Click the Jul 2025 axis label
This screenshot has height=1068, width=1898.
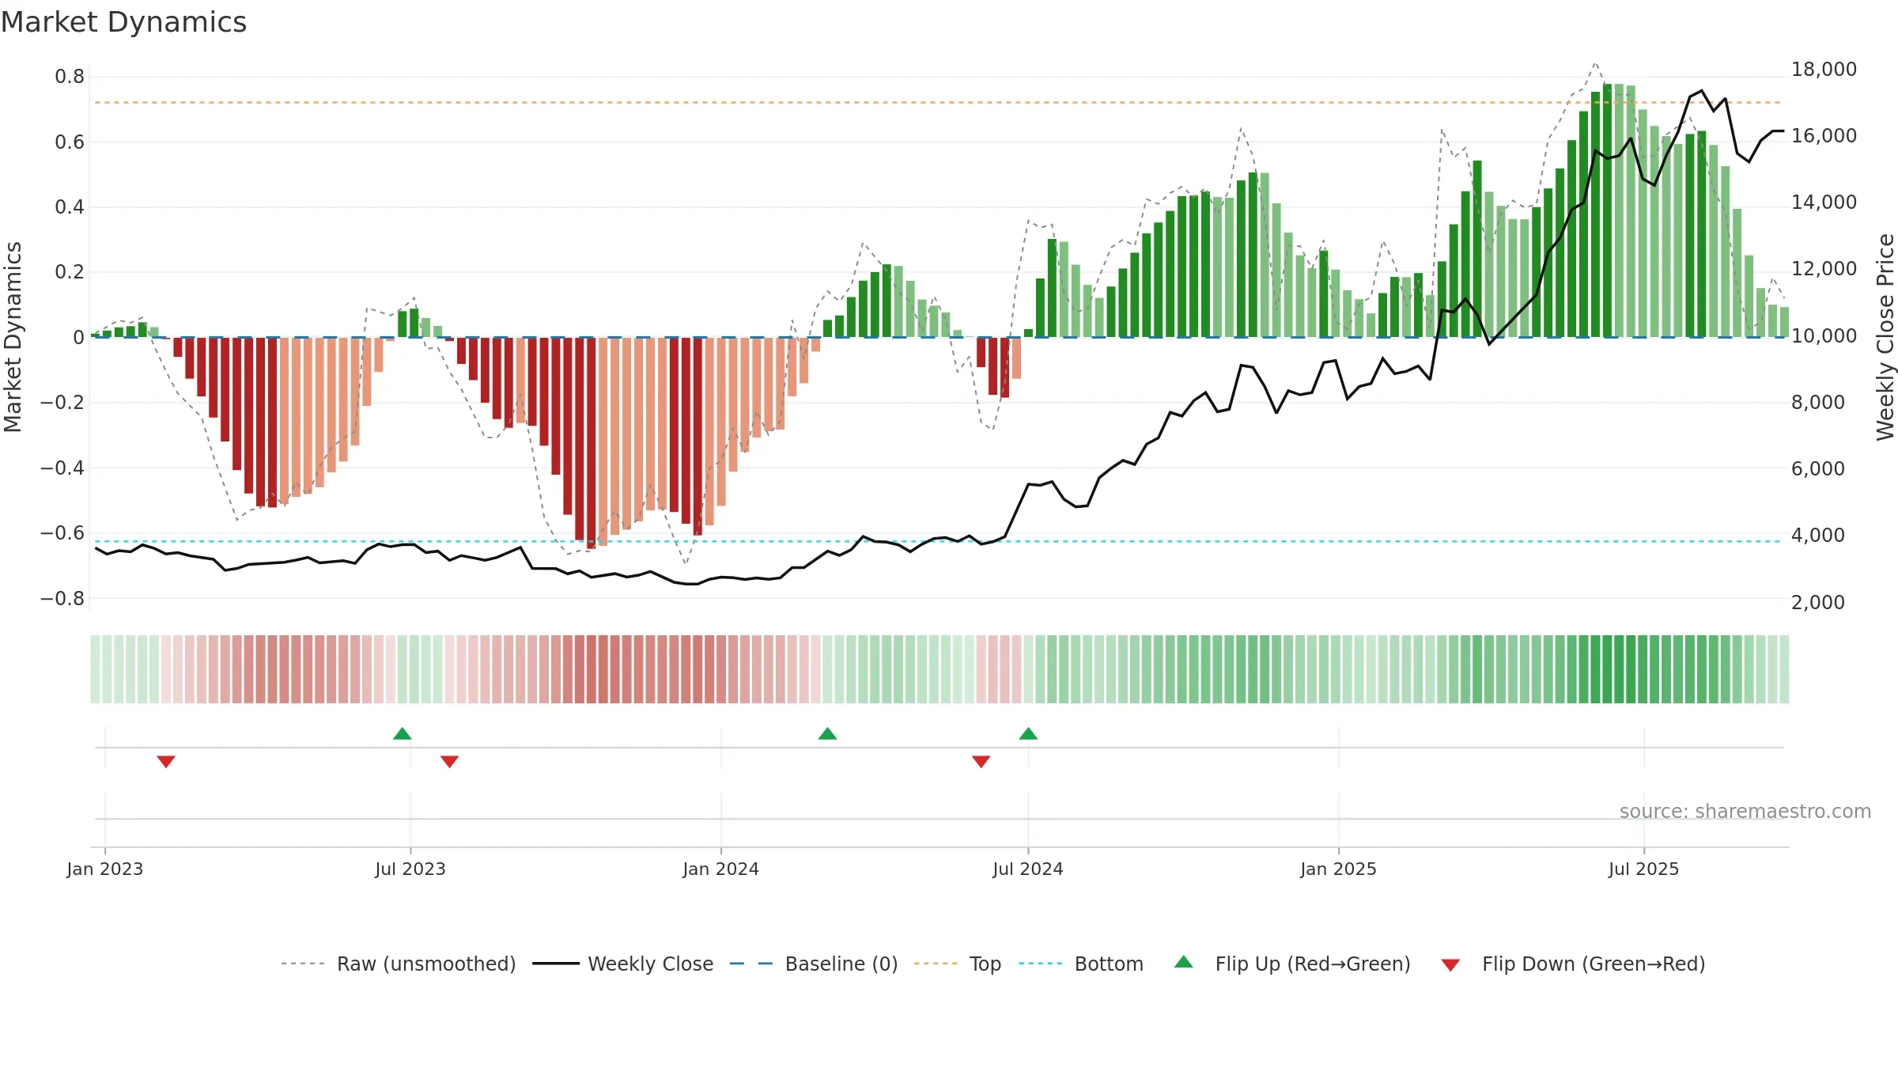[x=1644, y=869]
